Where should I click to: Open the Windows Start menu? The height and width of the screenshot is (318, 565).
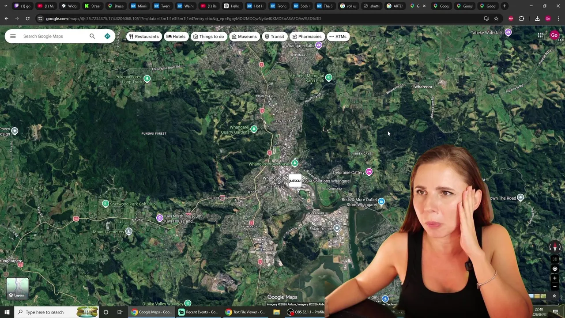click(7, 312)
